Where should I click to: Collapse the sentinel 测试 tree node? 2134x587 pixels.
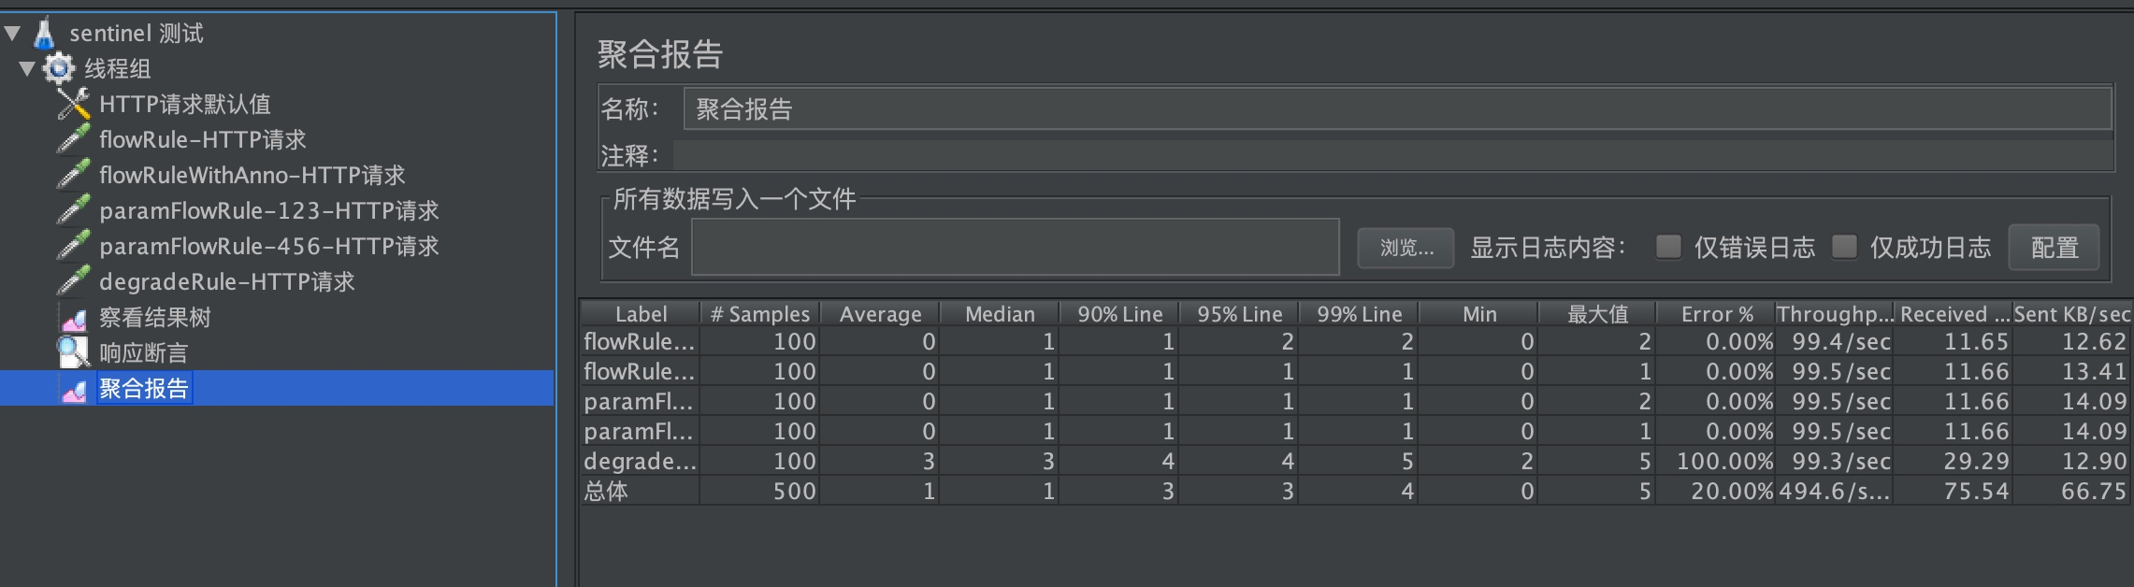point(13,34)
